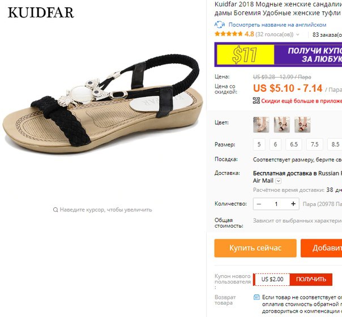Image resolution: width=342 pixels, height=317 pixels.
Task: Select size 6.5 option
Action: click(x=294, y=144)
